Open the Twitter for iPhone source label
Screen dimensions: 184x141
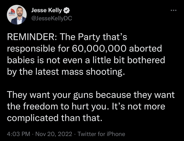(x=102, y=134)
